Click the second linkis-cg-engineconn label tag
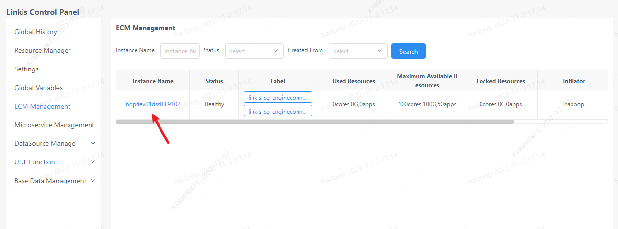The height and width of the screenshot is (229, 618). pyautogui.click(x=277, y=111)
